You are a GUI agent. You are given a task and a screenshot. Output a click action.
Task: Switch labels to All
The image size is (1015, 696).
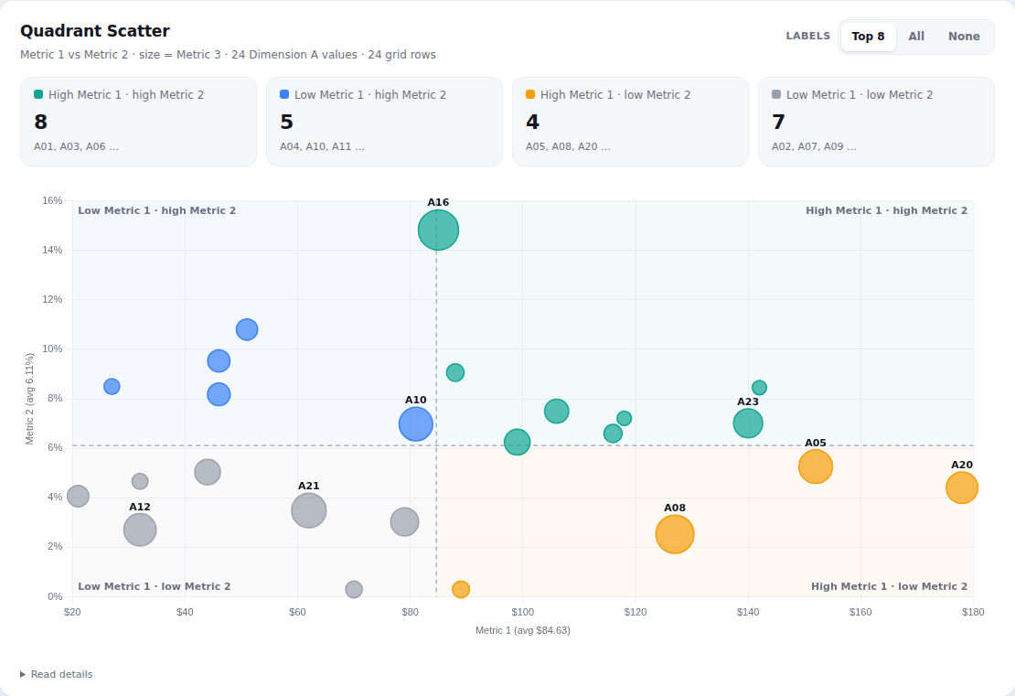pyautogui.click(x=916, y=37)
